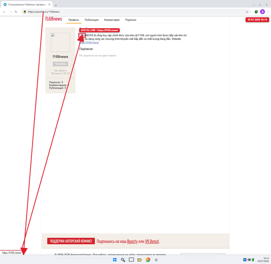Click the f168news red header title
This screenshot has width=271, height=264.
click(x=54, y=19)
